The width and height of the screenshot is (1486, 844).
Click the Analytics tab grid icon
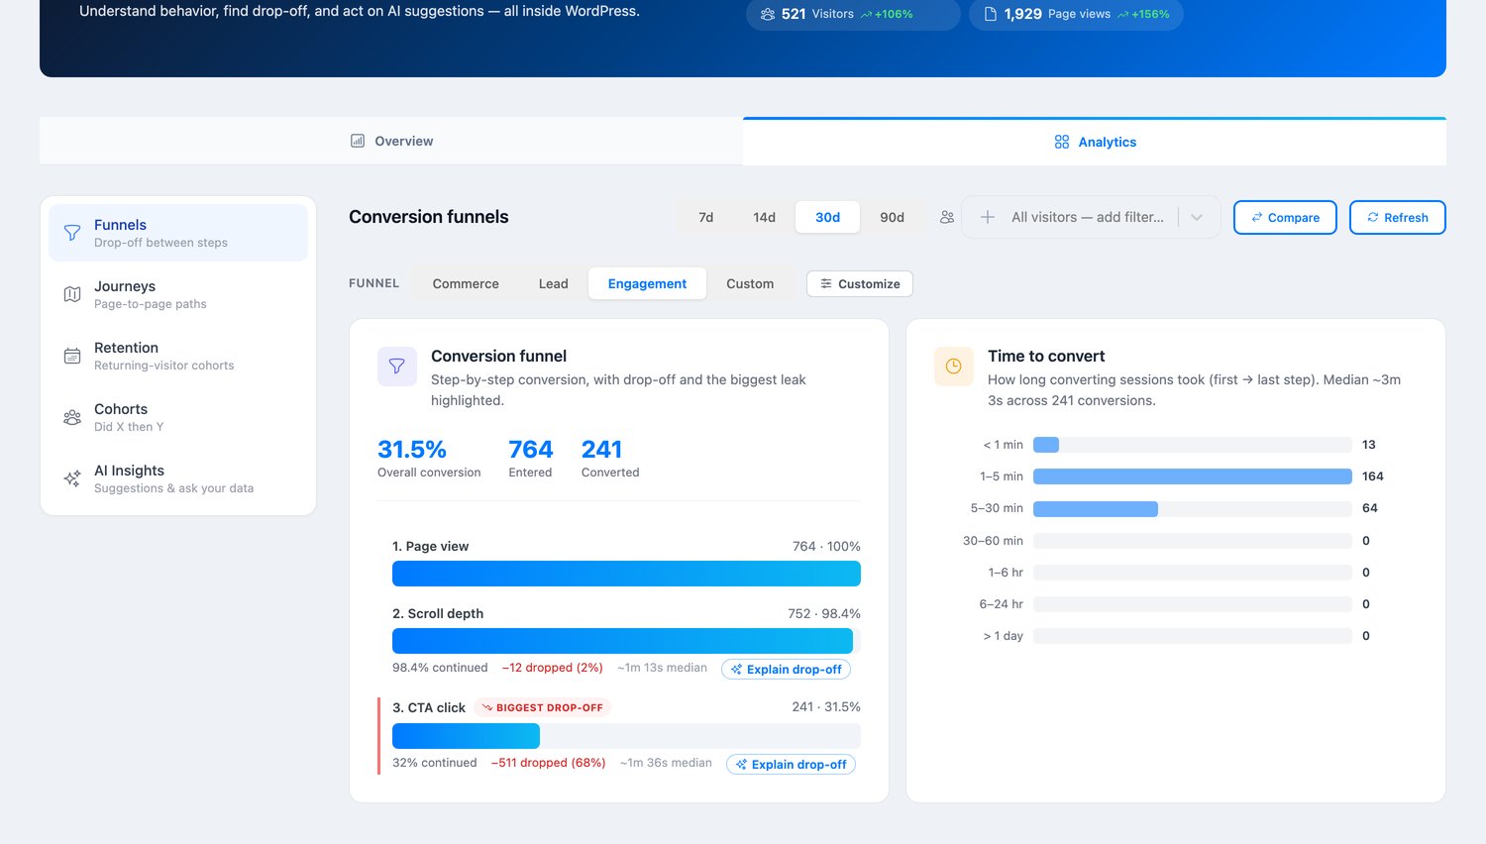click(x=1062, y=142)
